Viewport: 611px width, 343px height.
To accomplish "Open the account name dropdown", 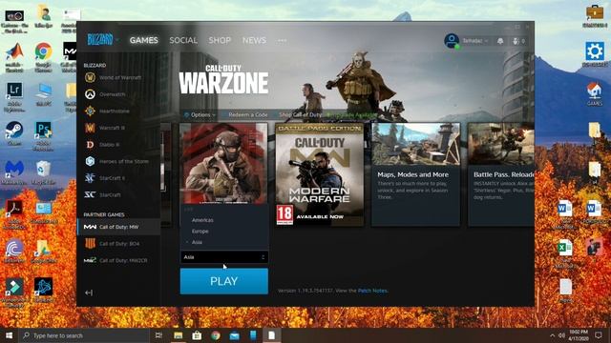I will [475, 40].
